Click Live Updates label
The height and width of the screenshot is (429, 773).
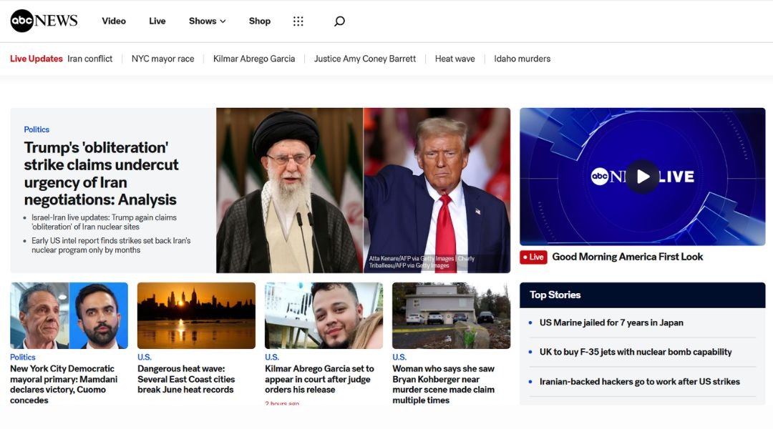pos(37,59)
